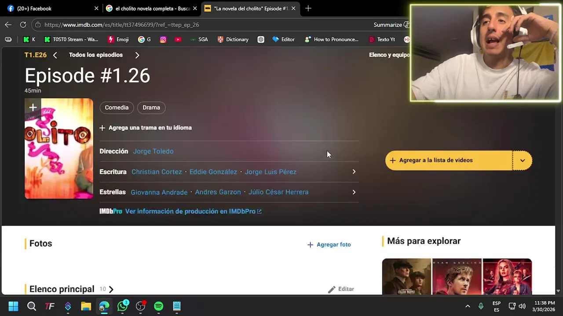Click Editar next to Elenco principal
The height and width of the screenshot is (316, 563).
coord(341,289)
